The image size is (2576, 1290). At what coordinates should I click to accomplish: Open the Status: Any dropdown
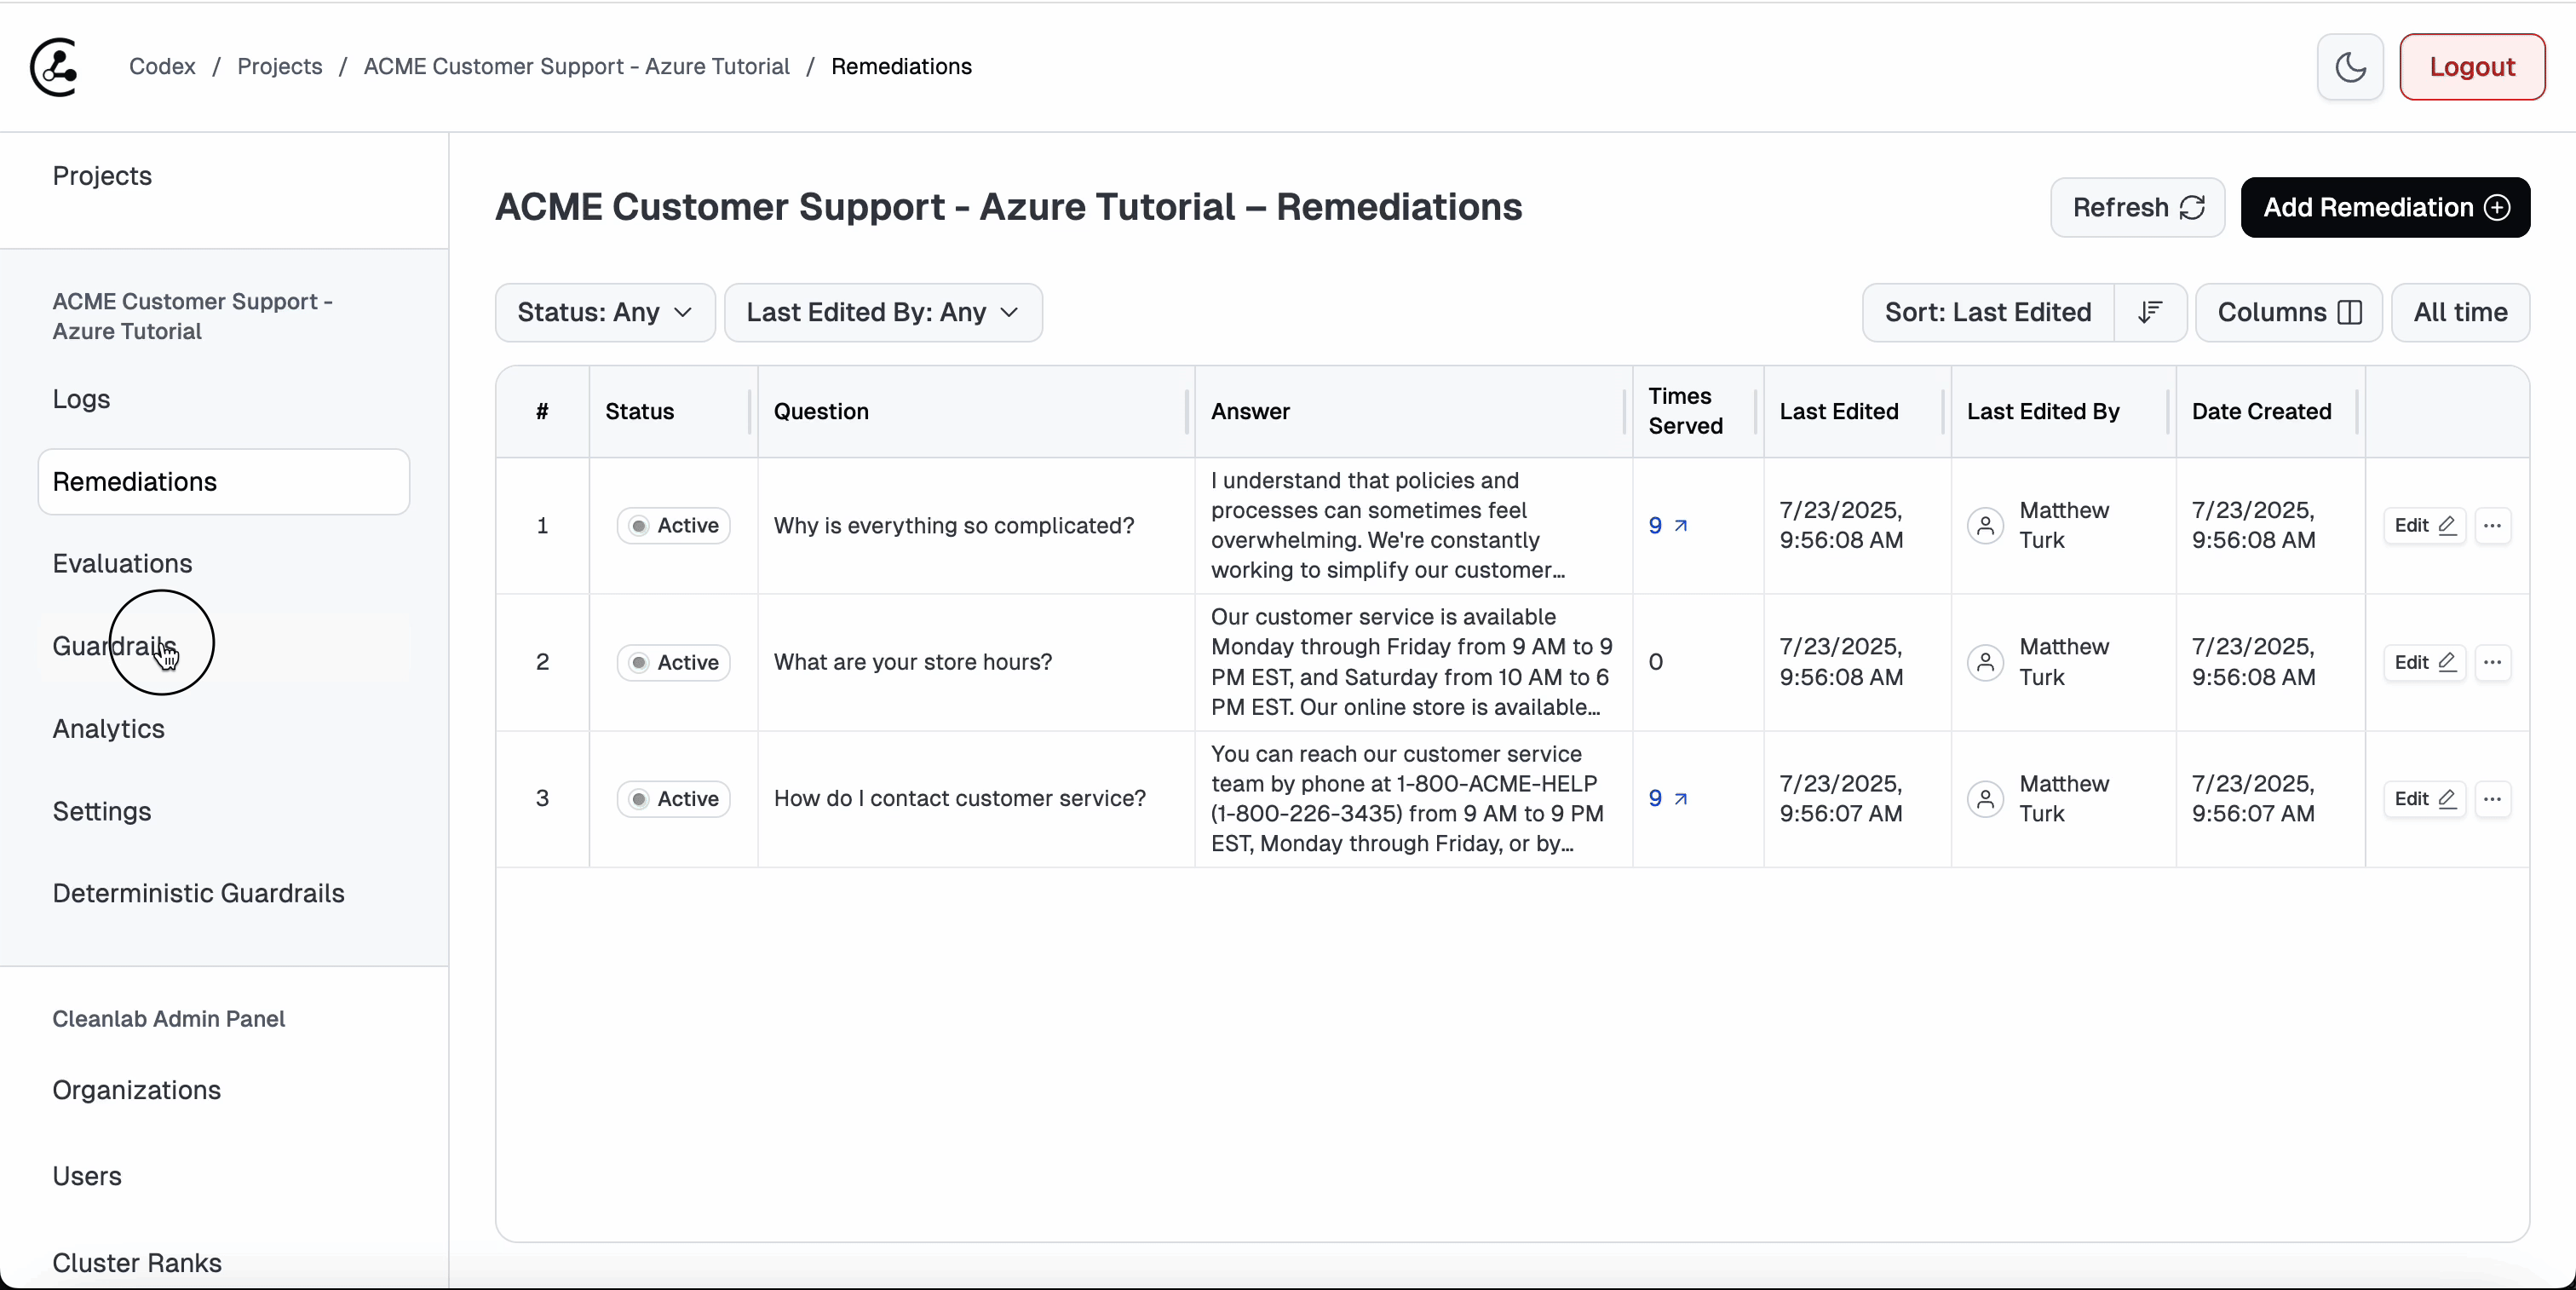pyautogui.click(x=605, y=312)
